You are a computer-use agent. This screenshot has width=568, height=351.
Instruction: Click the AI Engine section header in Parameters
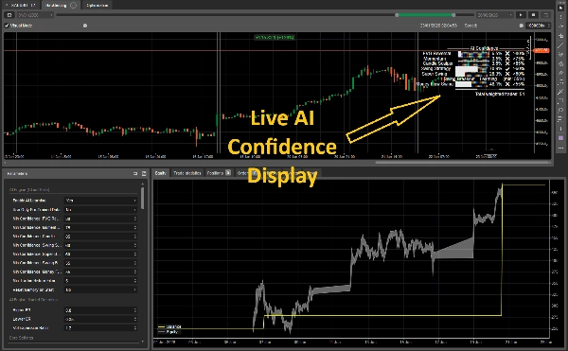point(29,189)
